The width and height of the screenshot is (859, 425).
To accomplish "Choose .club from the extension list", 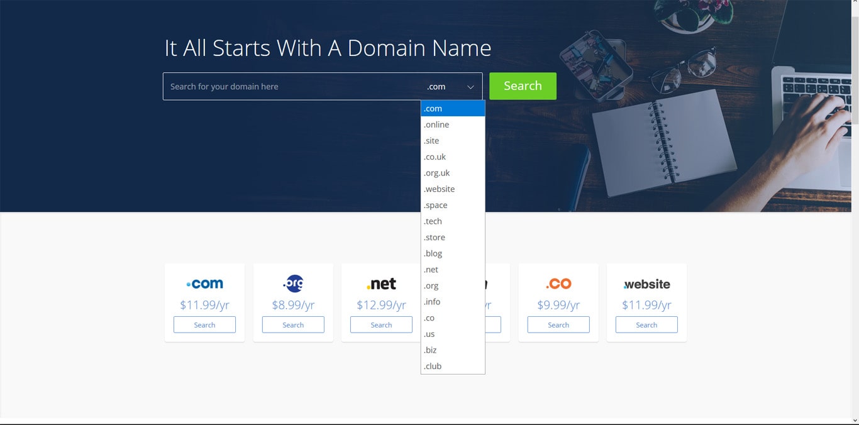I will pyautogui.click(x=453, y=366).
